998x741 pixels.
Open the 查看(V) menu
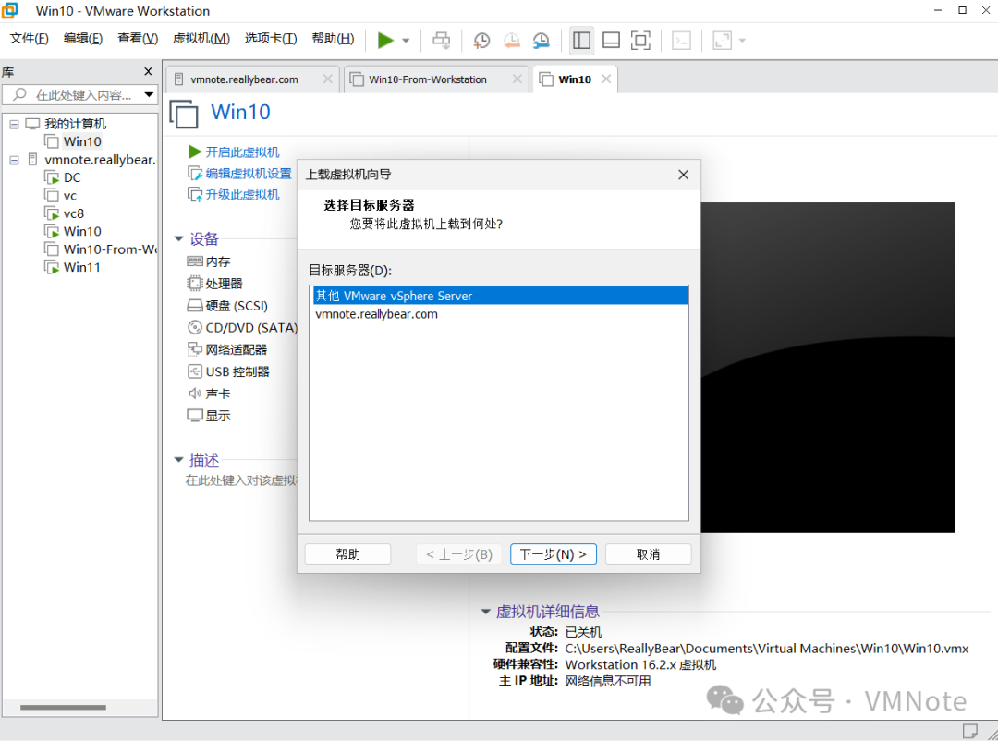[138, 38]
